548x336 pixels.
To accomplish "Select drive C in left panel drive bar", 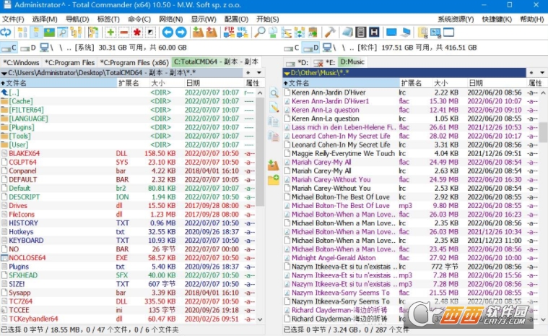I will (x=10, y=48).
